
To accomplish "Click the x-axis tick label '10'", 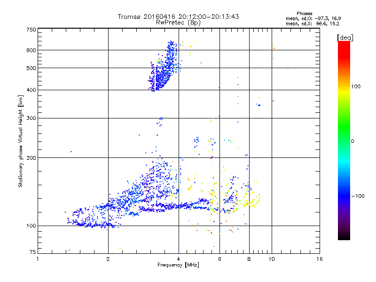I will click(x=272, y=259).
